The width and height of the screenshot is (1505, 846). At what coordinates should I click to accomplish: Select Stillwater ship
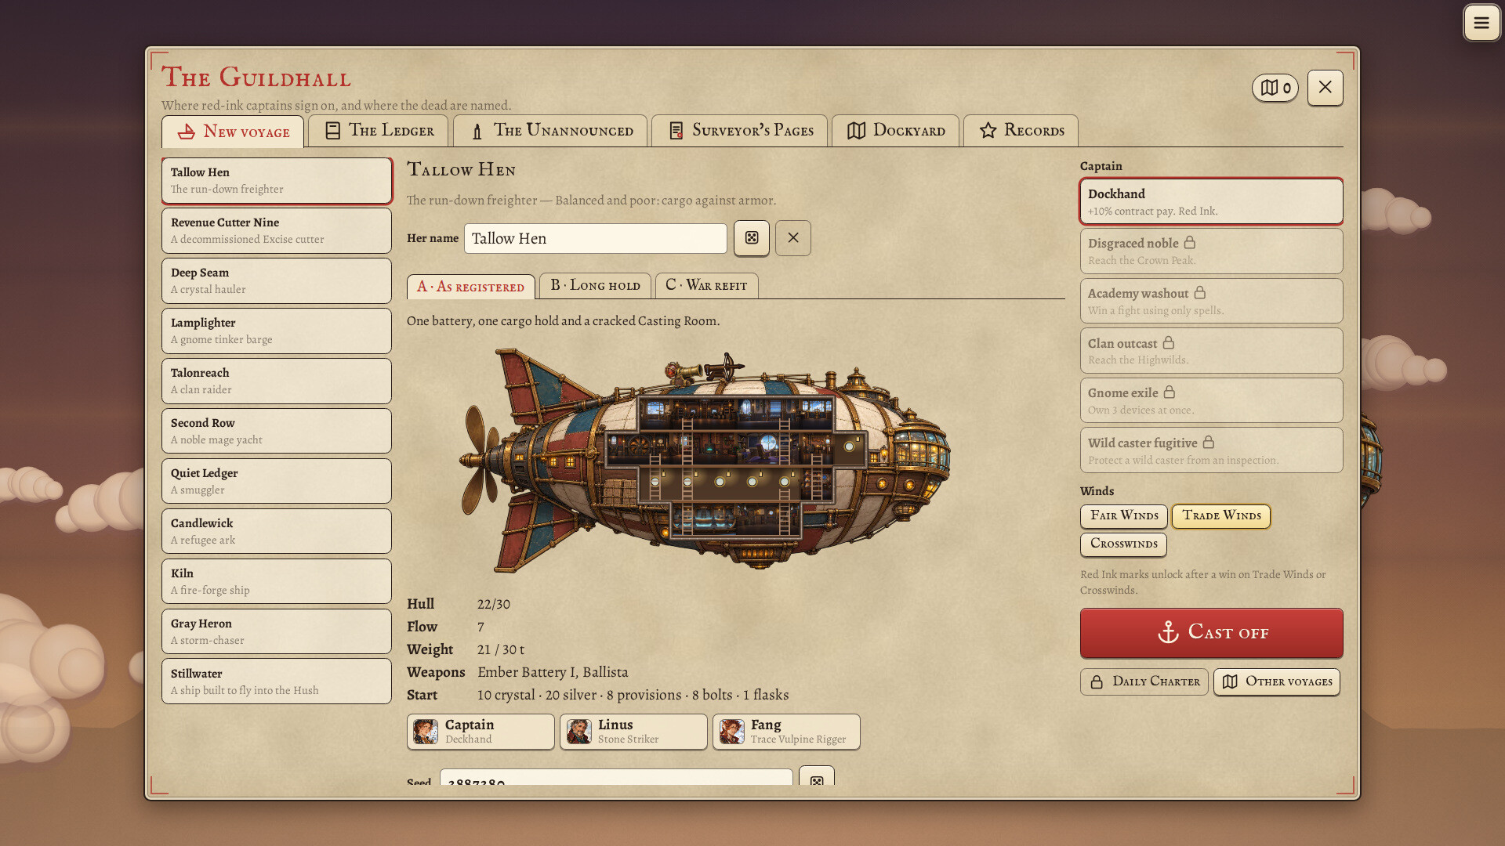(x=276, y=681)
